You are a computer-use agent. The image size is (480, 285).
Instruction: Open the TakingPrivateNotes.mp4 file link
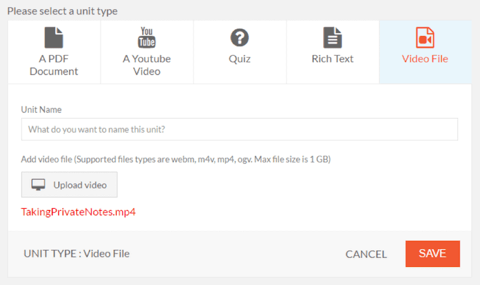(x=78, y=212)
